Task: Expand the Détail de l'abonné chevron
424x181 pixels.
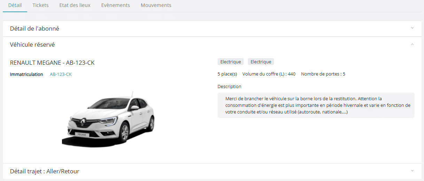Action: click(x=412, y=28)
